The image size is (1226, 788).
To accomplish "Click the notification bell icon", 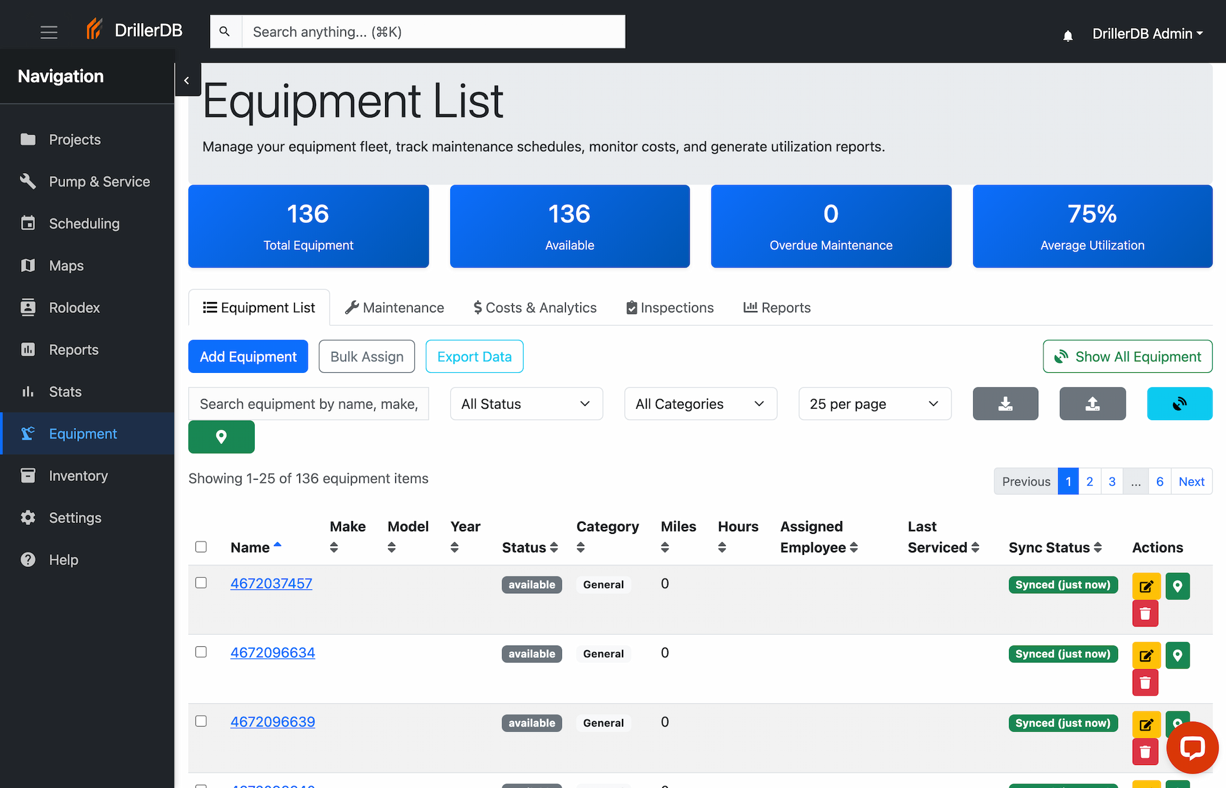I will pos(1068,35).
